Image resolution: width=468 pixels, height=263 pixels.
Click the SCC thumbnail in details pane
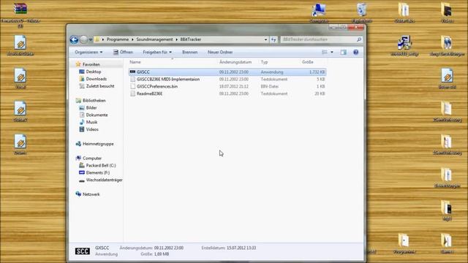pos(83,251)
